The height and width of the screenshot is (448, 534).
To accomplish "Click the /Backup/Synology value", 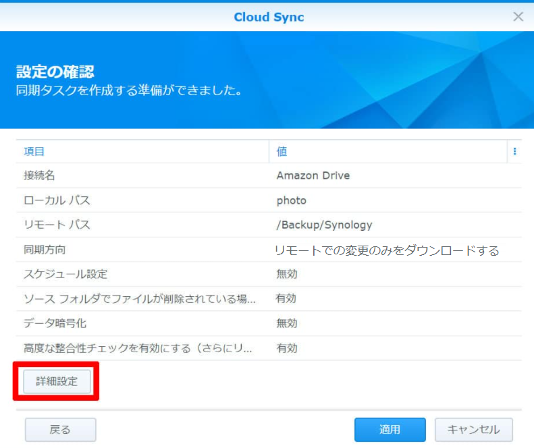I will click(324, 225).
